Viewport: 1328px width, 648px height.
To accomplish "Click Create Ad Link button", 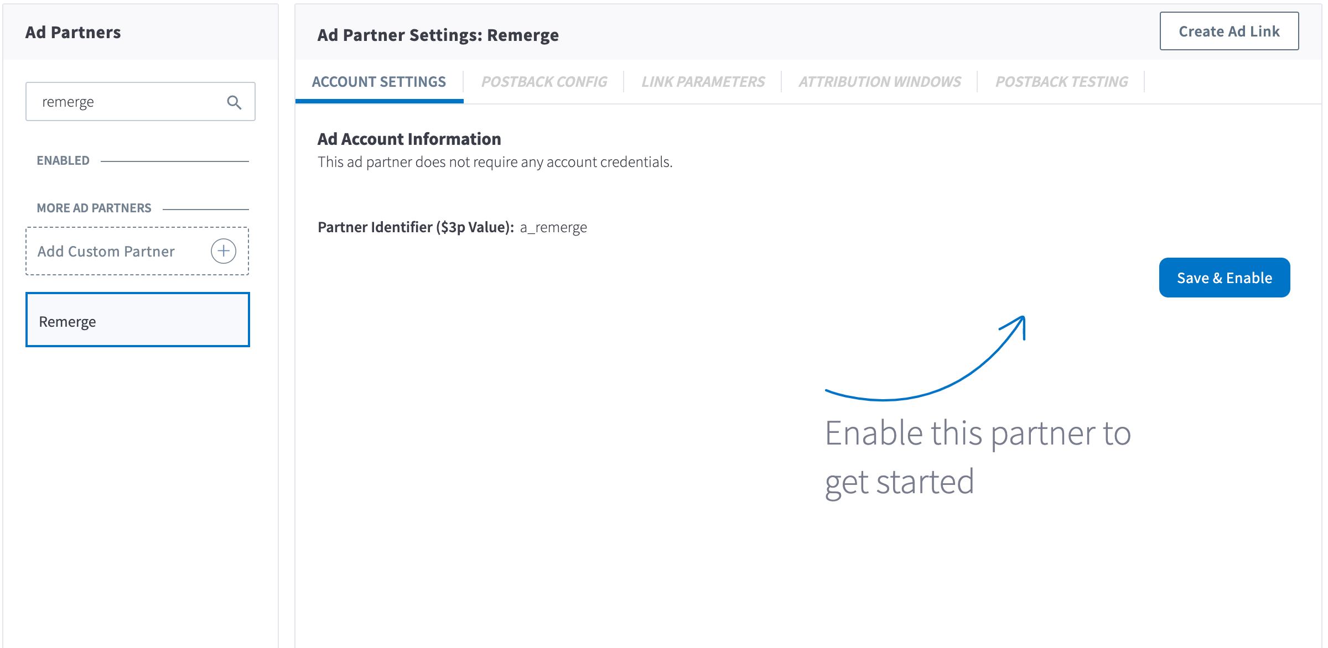I will (1229, 32).
